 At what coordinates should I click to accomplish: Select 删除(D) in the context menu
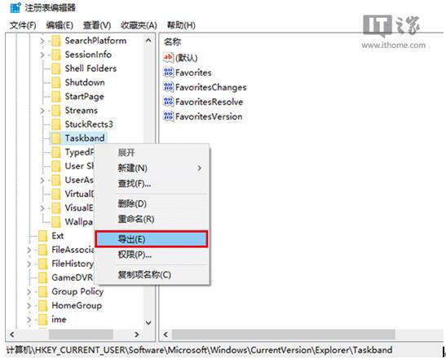click(132, 203)
